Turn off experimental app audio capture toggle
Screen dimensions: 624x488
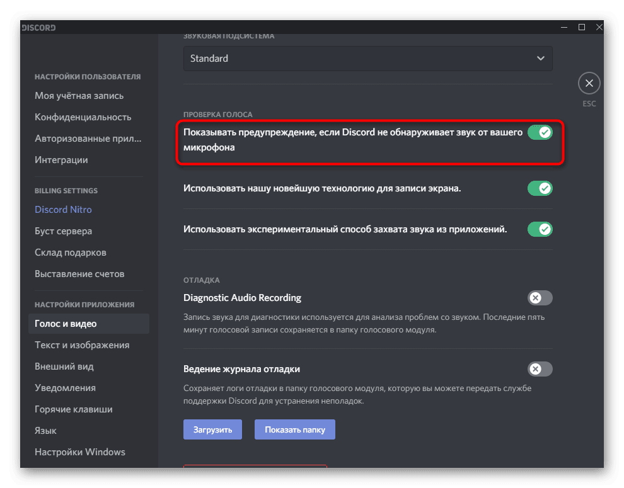(x=540, y=229)
